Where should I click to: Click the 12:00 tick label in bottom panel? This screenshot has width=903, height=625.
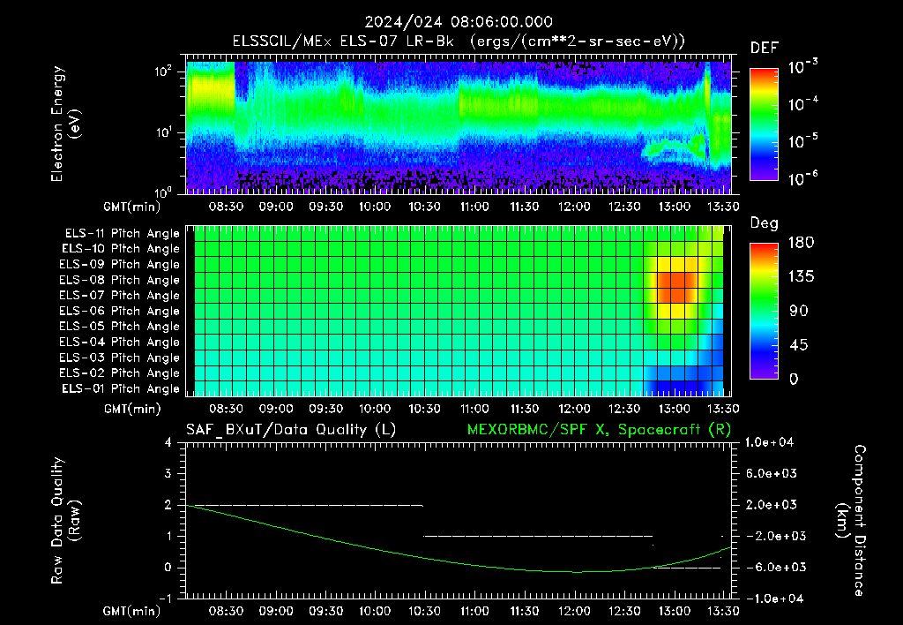click(574, 611)
